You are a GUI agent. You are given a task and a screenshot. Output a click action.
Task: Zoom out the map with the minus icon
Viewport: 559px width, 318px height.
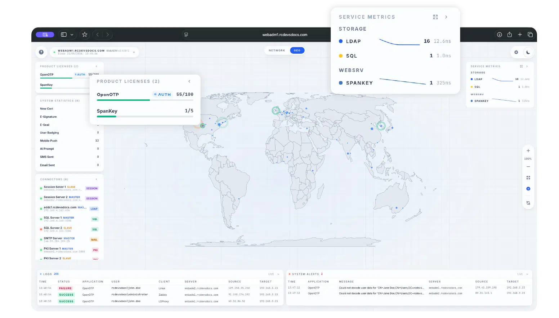tap(528, 167)
